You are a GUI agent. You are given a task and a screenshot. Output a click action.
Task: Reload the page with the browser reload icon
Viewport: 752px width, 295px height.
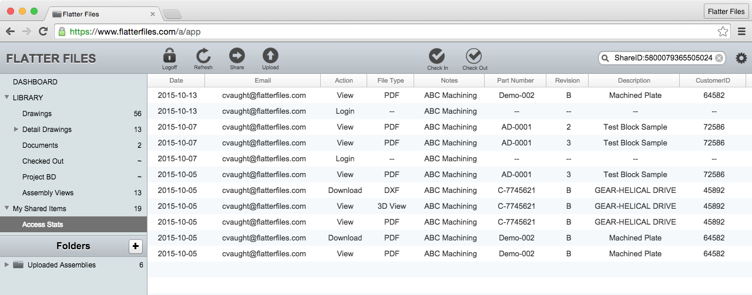(x=43, y=32)
